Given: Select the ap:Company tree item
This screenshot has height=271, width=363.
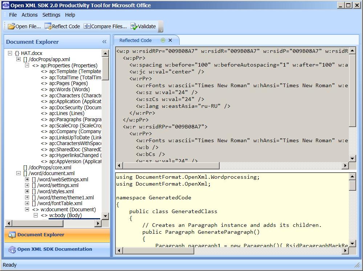Looking at the screenshot, I should 71,131.
